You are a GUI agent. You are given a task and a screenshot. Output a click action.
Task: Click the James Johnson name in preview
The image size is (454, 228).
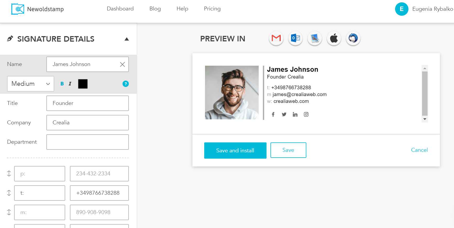click(292, 69)
